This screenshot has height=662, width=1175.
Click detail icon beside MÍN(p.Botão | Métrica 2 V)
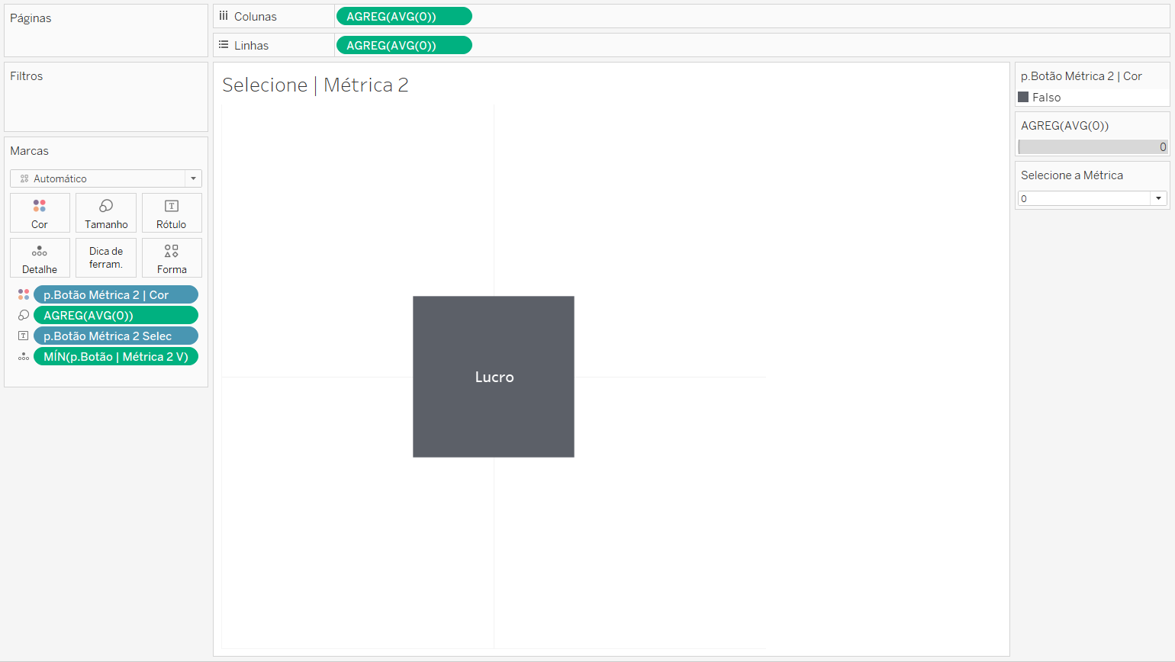coord(24,356)
